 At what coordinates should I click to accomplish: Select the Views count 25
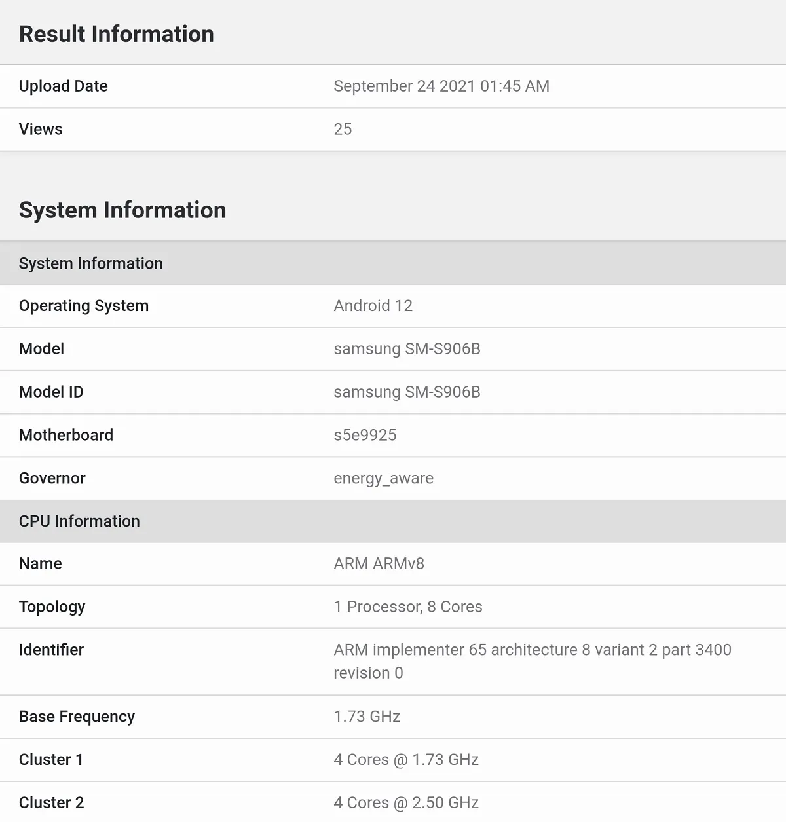point(343,129)
